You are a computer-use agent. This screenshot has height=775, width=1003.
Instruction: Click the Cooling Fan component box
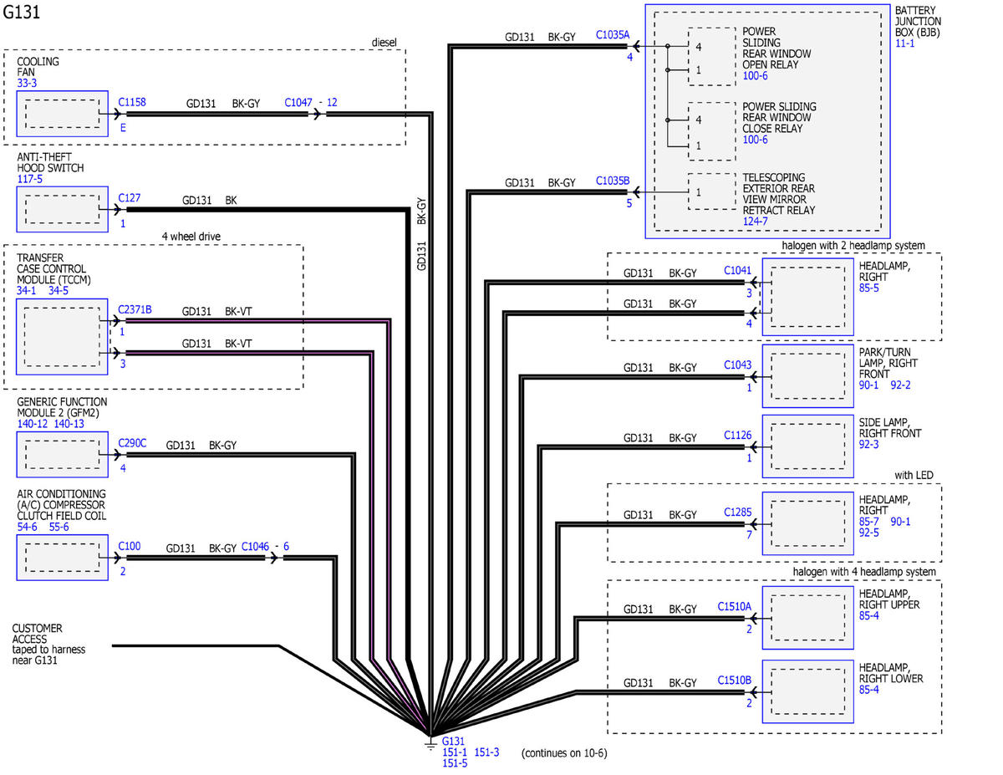62,114
